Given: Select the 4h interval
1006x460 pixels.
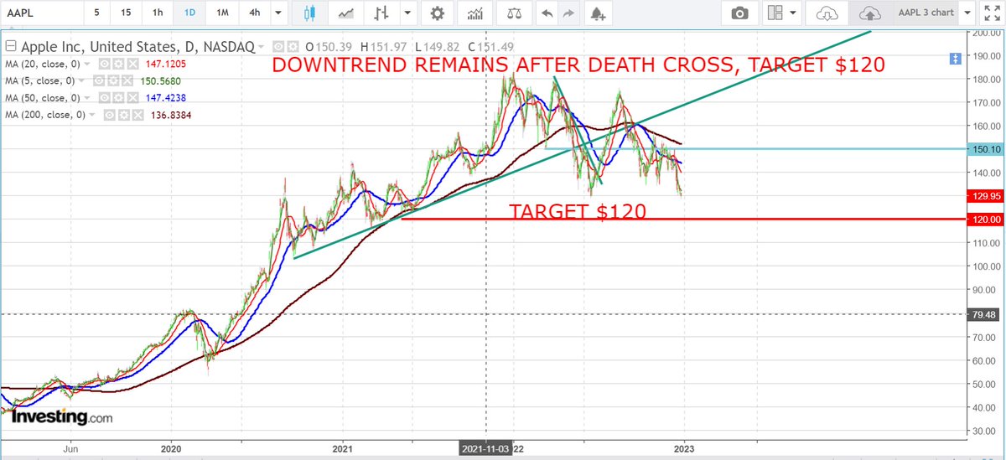Looking at the screenshot, I should click(254, 13).
